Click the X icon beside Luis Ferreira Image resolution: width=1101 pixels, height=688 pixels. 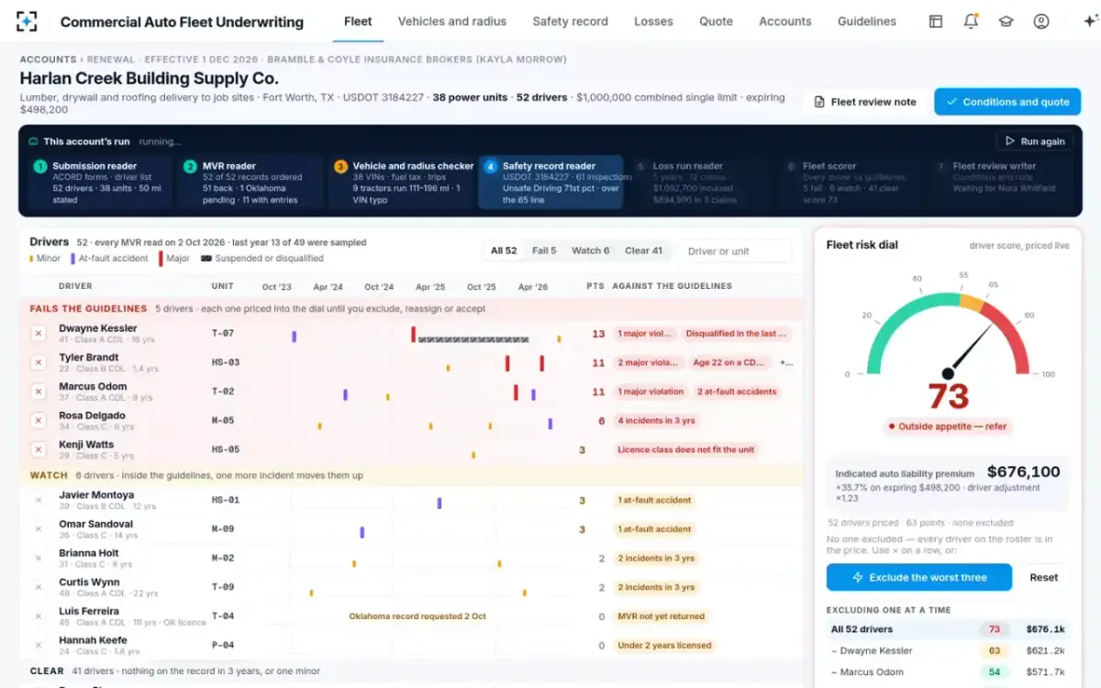tap(39, 616)
